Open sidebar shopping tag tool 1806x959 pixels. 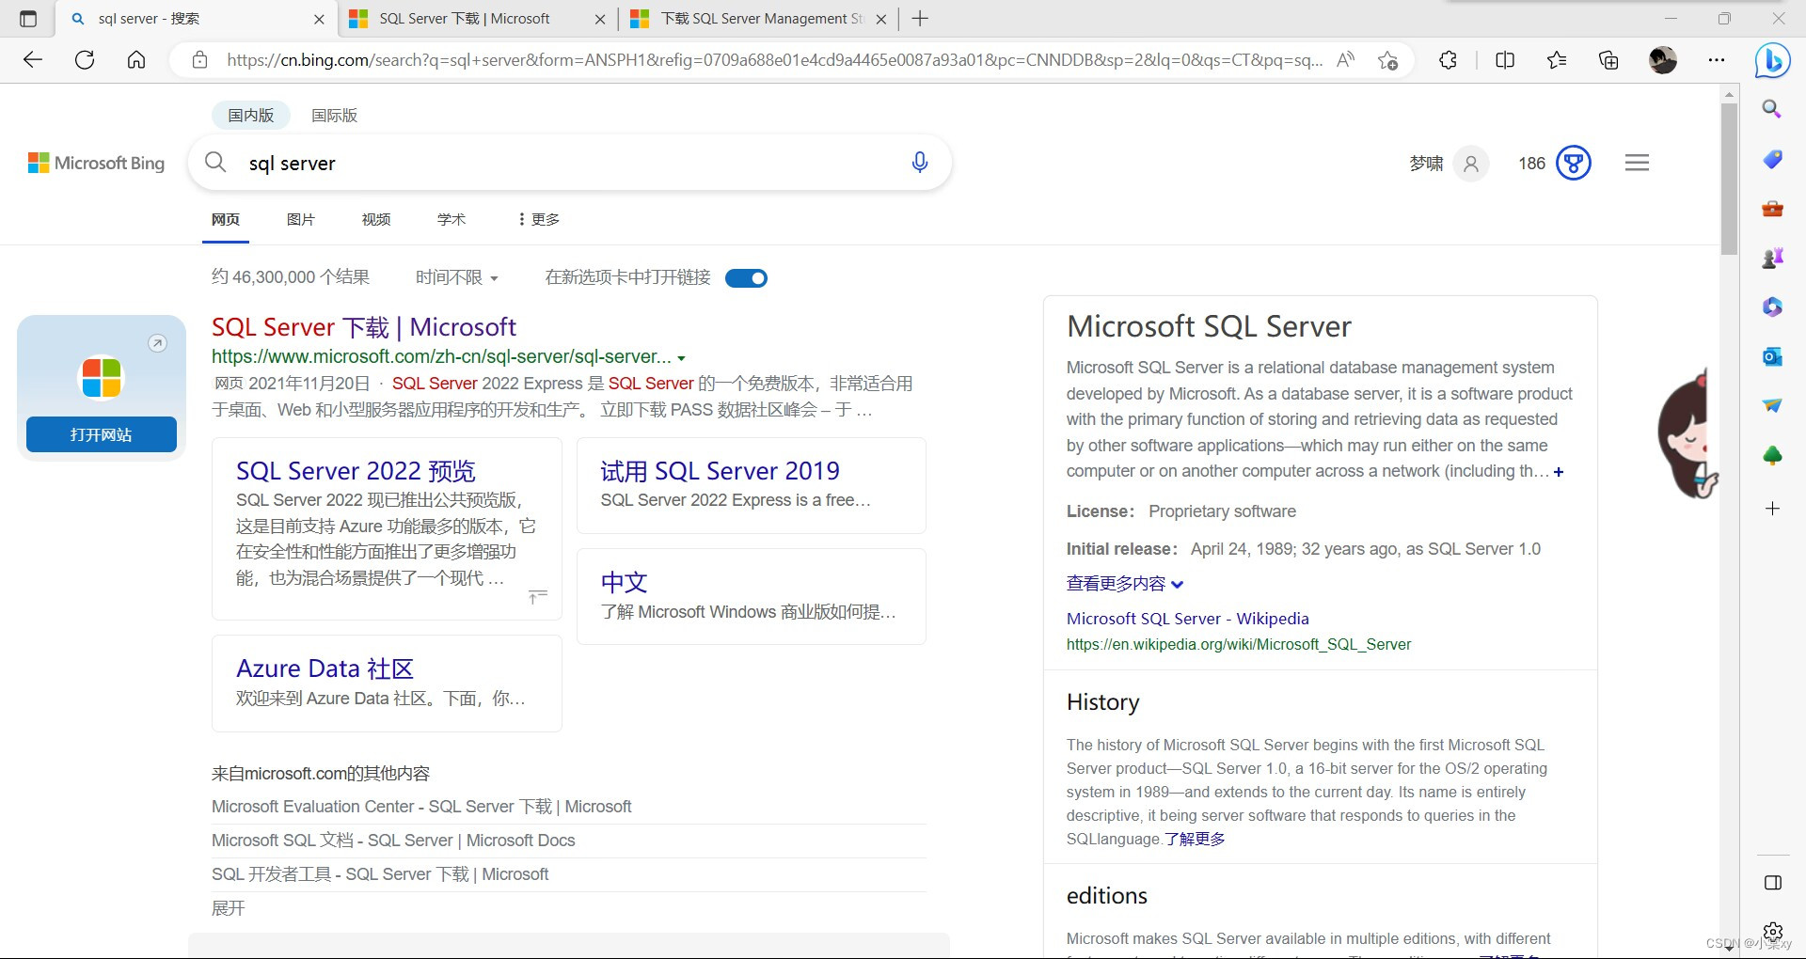coord(1772,159)
